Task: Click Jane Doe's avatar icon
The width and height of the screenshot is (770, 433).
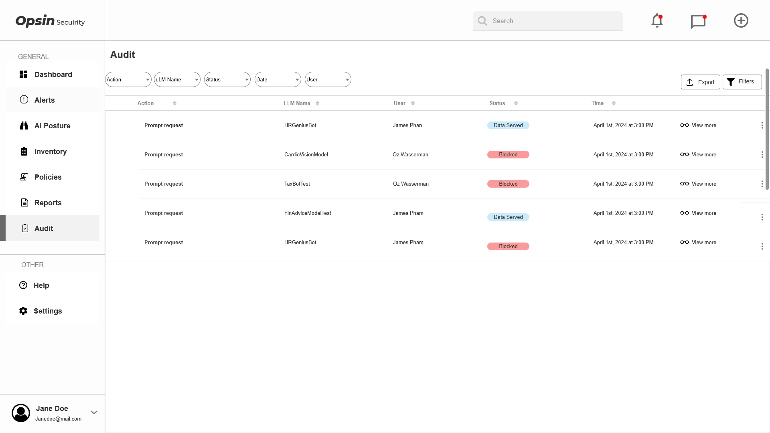Action: pyautogui.click(x=21, y=413)
